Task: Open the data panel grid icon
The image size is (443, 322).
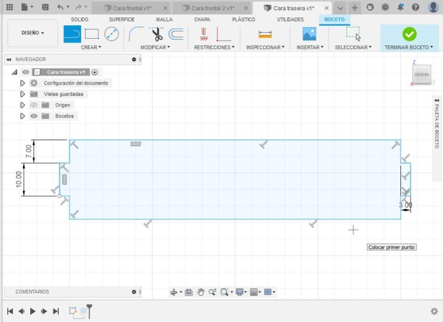Action: 10,7
